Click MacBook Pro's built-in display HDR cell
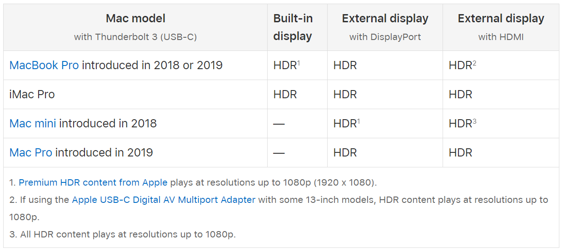The image size is (563, 252). (285, 65)
